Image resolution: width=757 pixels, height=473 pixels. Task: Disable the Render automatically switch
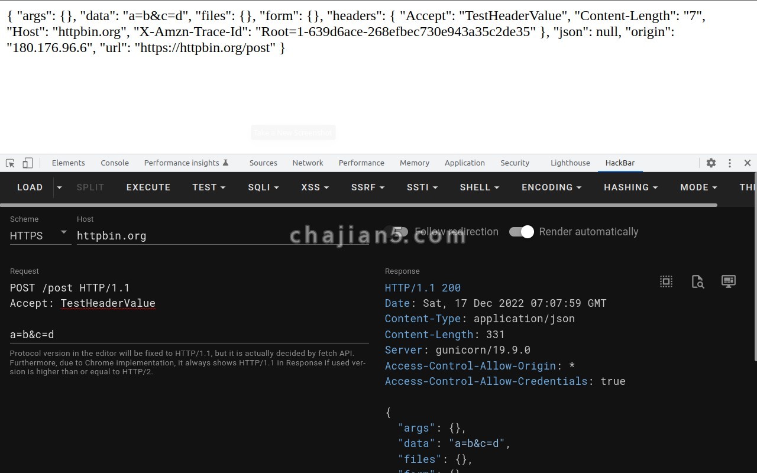522,232
